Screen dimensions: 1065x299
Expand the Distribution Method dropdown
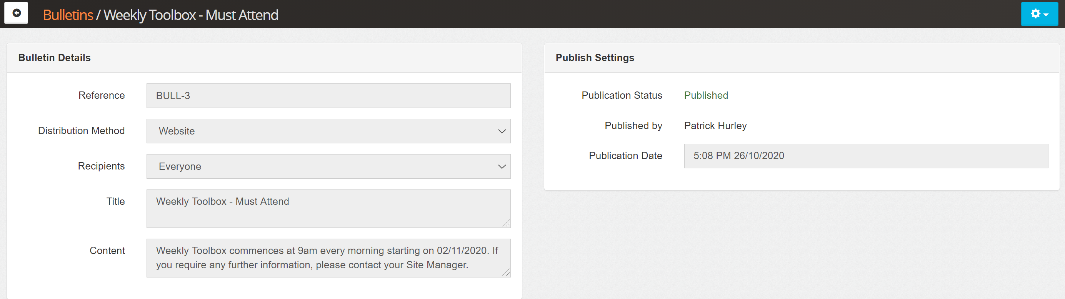pyautogui.click(x=328, y=131)
